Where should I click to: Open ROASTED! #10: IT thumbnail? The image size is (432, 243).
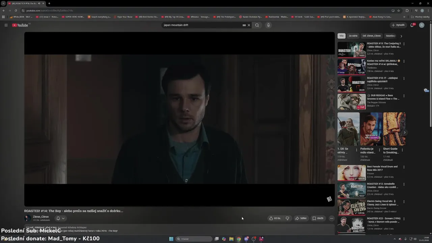coord(351,84)
